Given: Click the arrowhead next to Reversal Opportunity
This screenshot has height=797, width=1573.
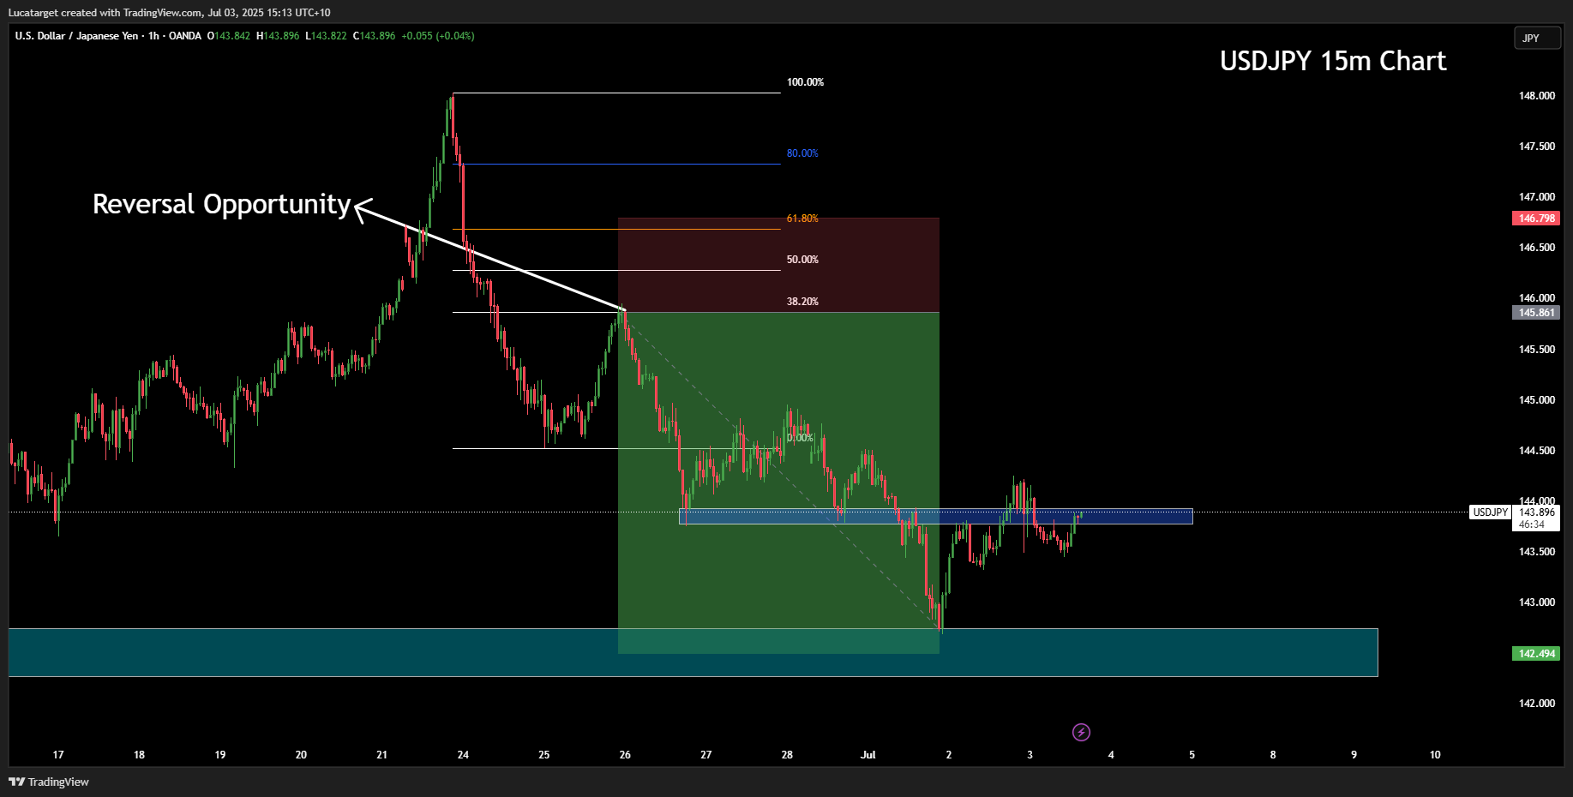Looking at the screenshot, I should [360, 208].
